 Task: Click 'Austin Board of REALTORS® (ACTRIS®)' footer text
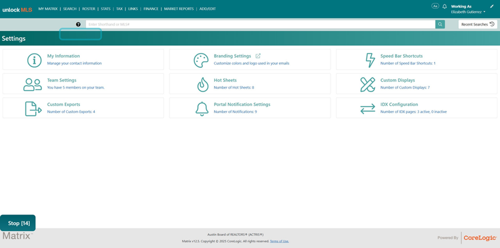pyautogui.click(x=235, y=235)
